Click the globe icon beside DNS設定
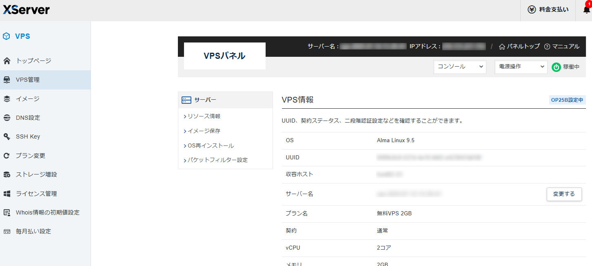This screenshot has height=266, width=592. pos(7,118)
